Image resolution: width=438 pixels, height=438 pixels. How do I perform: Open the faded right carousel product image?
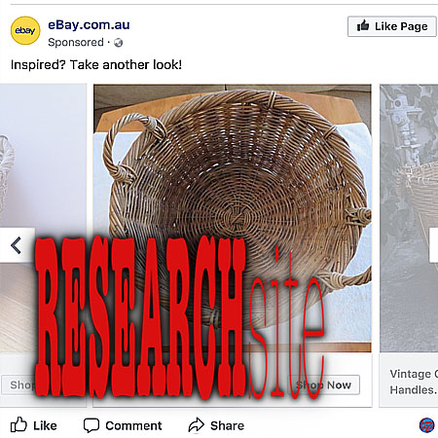coord(409,218)
